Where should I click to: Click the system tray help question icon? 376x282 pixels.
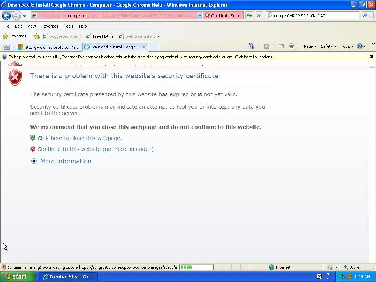(x=319, y=277)
